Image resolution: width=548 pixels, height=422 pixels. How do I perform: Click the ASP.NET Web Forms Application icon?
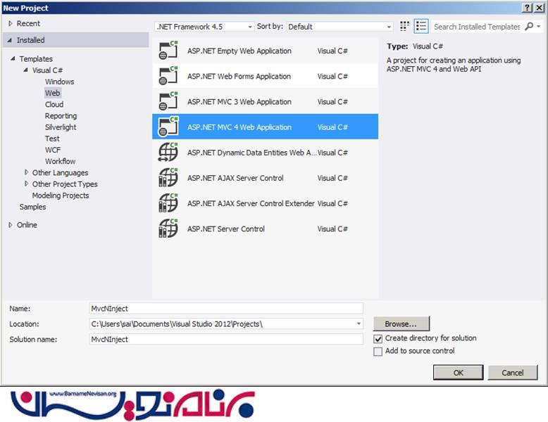pos(168,77)
